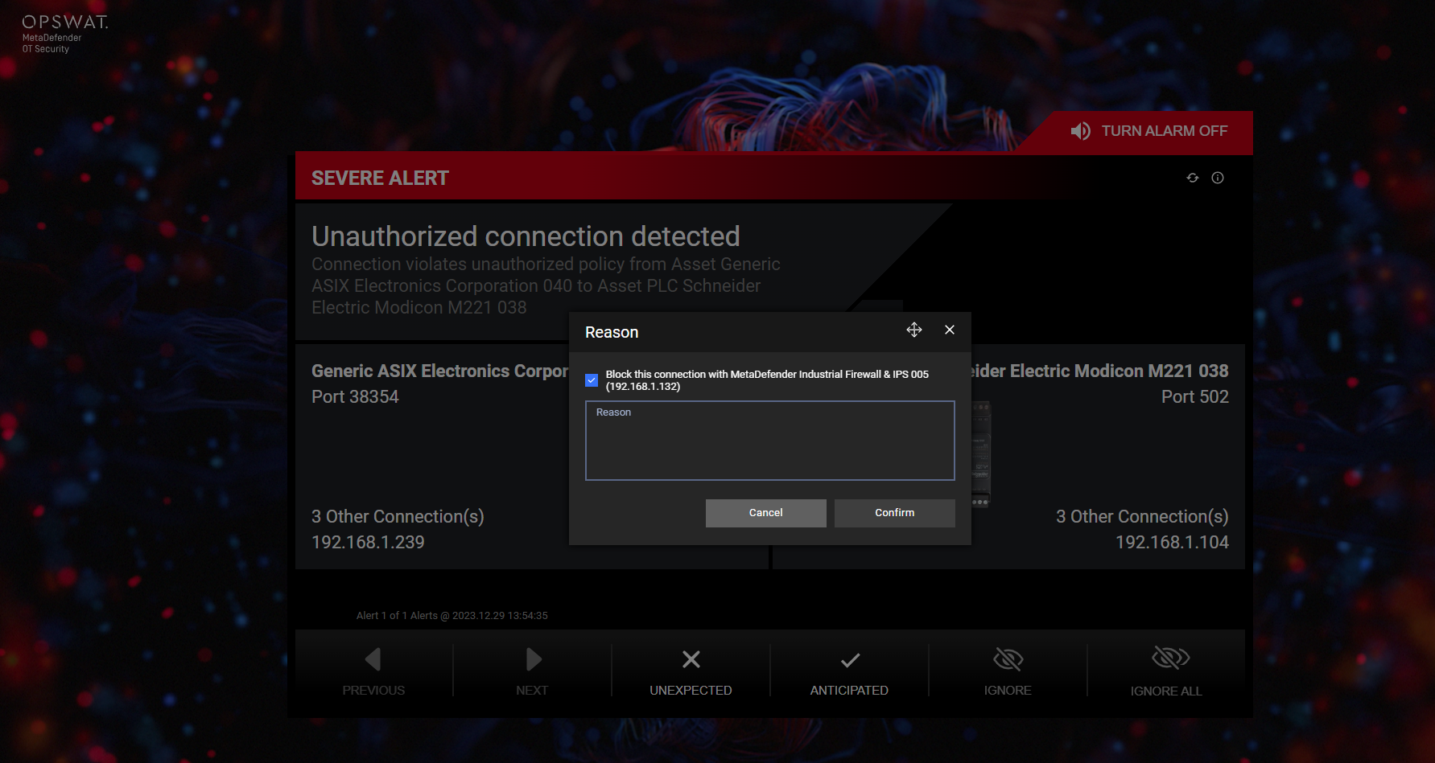Cancel the Reason dialog

pos(766,513)
